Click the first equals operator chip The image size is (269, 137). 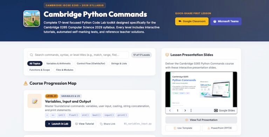(x=47, y=115)
